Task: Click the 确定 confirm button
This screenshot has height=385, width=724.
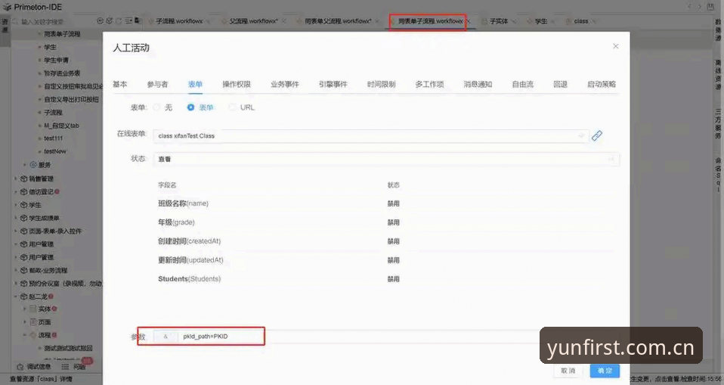Action: (x=605, y=371)
